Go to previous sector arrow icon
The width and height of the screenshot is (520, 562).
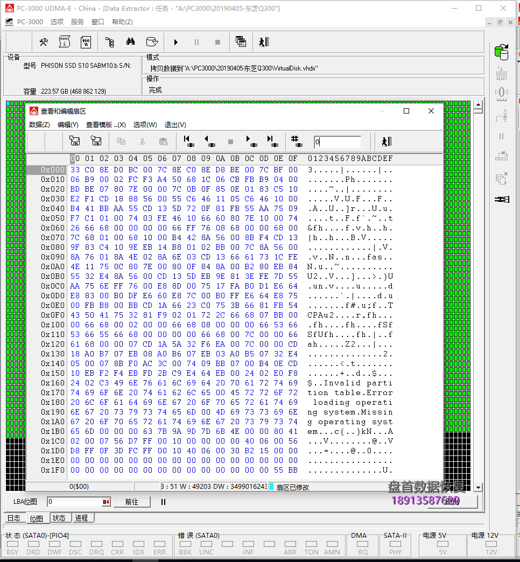(209, 141)
